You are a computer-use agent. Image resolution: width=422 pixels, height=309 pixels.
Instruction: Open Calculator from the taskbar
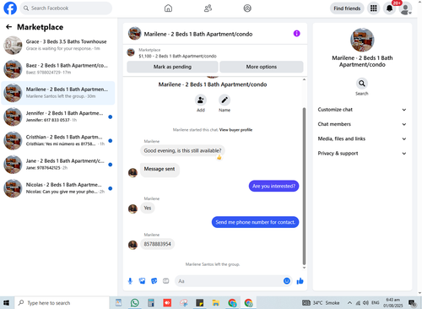click(x=151, y=303)
